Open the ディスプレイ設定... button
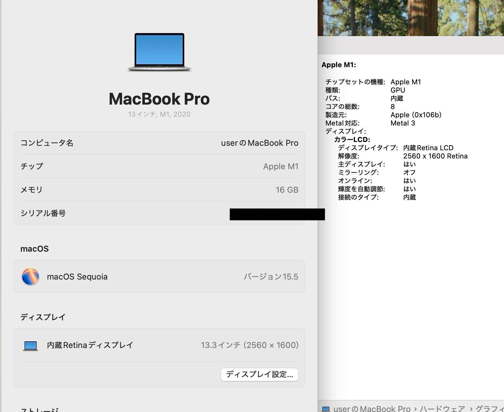Image resolution: width=504 pixels, height=412 pixels. (x=259, y=374)
